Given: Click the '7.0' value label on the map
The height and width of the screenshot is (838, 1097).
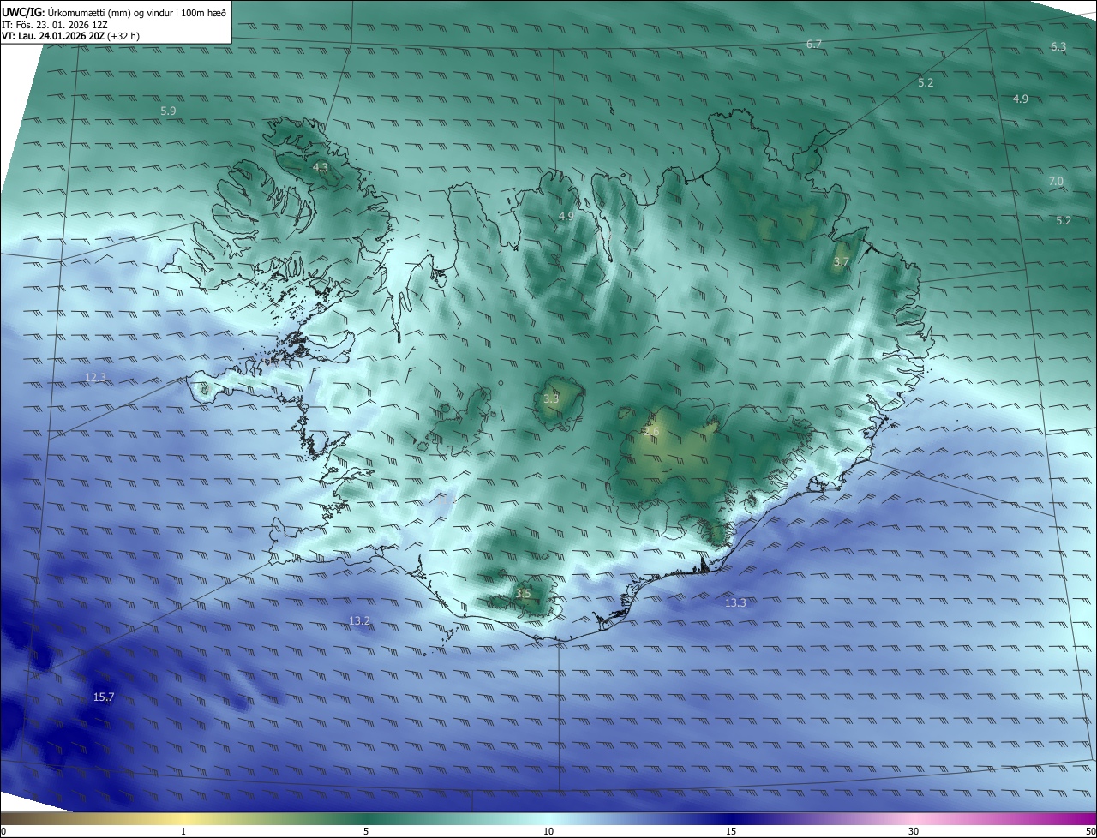Looking at the screenshot, I should point(1056,181).
